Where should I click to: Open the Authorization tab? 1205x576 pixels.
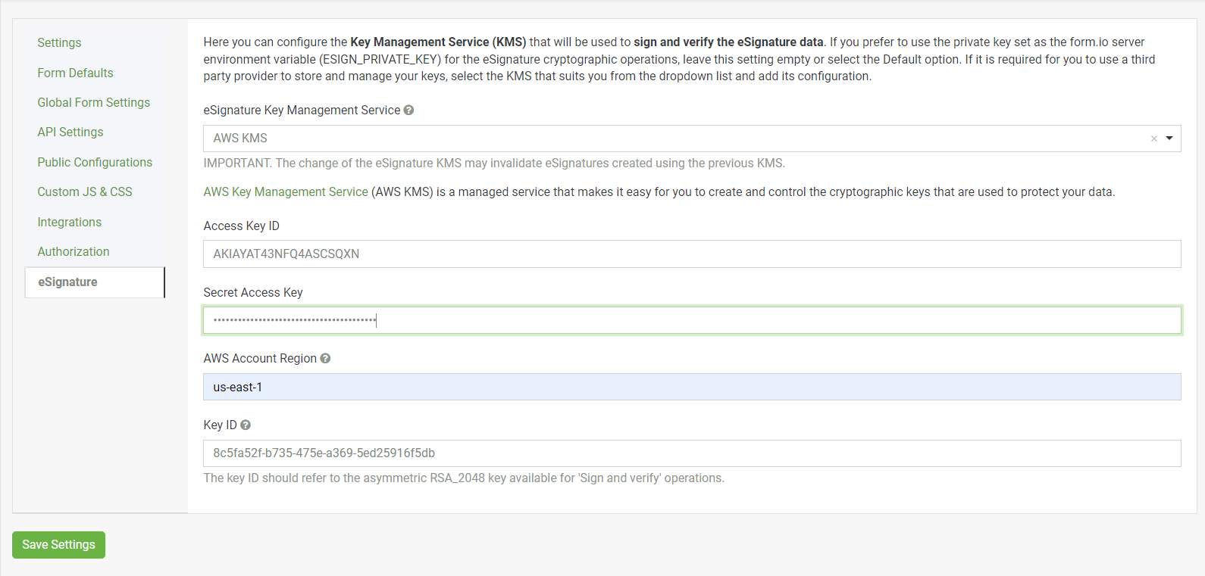pyautogui.click(x=74, y=251)
